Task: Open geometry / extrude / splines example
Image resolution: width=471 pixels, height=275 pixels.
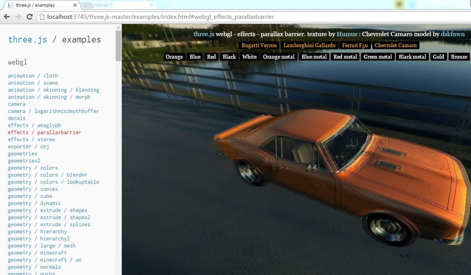Action: tap(49, 225)
